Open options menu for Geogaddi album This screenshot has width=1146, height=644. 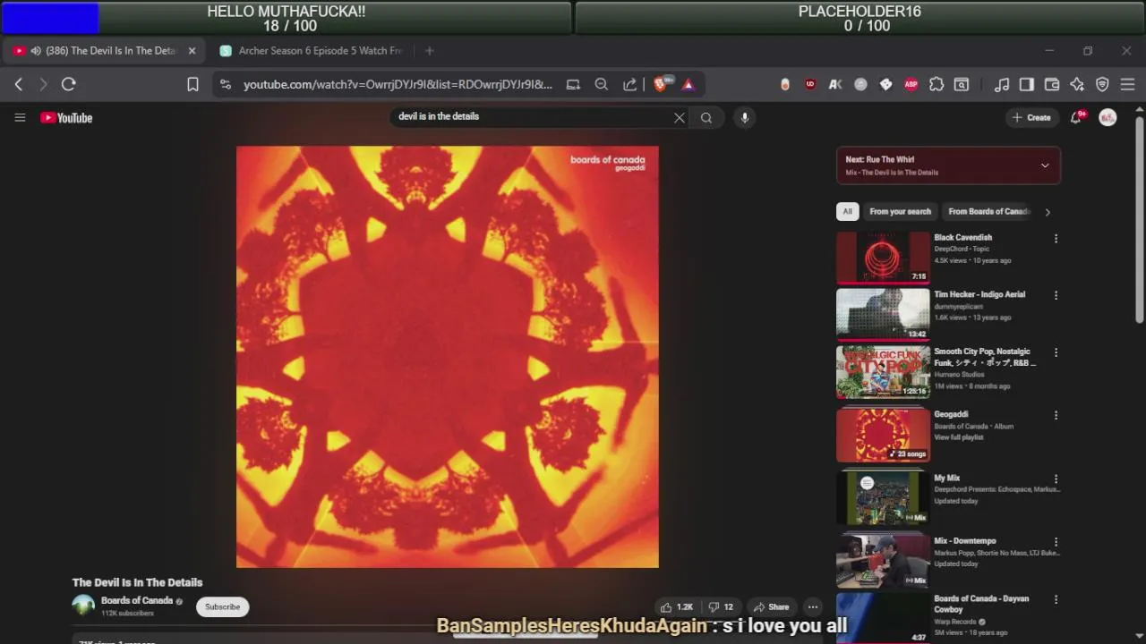click(1056, 415)
